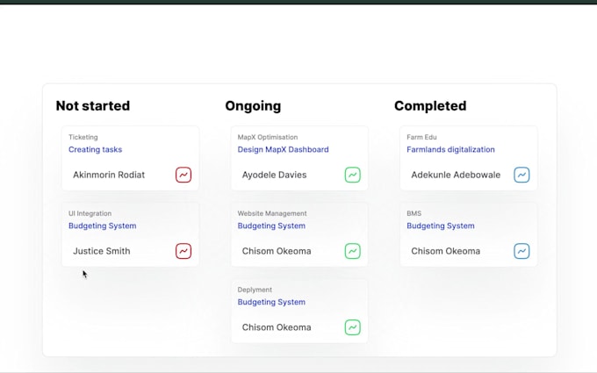
Task: Click blue trend icon on BMS card
Action: click(x=521, y=251)
